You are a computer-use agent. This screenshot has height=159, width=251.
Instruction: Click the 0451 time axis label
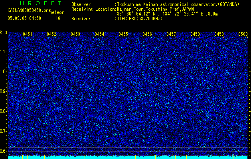pyautogui.click(x=28, y=34)
